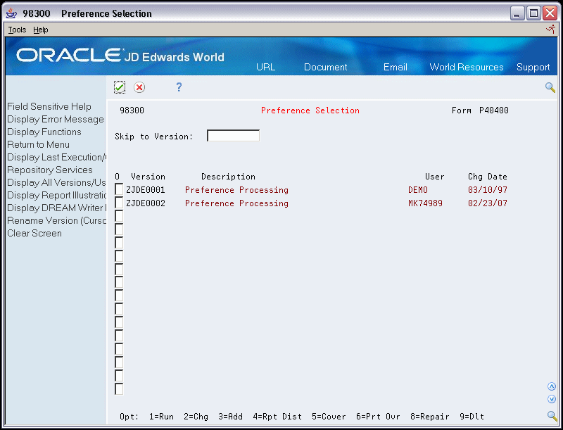Select Display Functions in sidebar
This screenshot has width=563, height=430.
tap(44, 132)
